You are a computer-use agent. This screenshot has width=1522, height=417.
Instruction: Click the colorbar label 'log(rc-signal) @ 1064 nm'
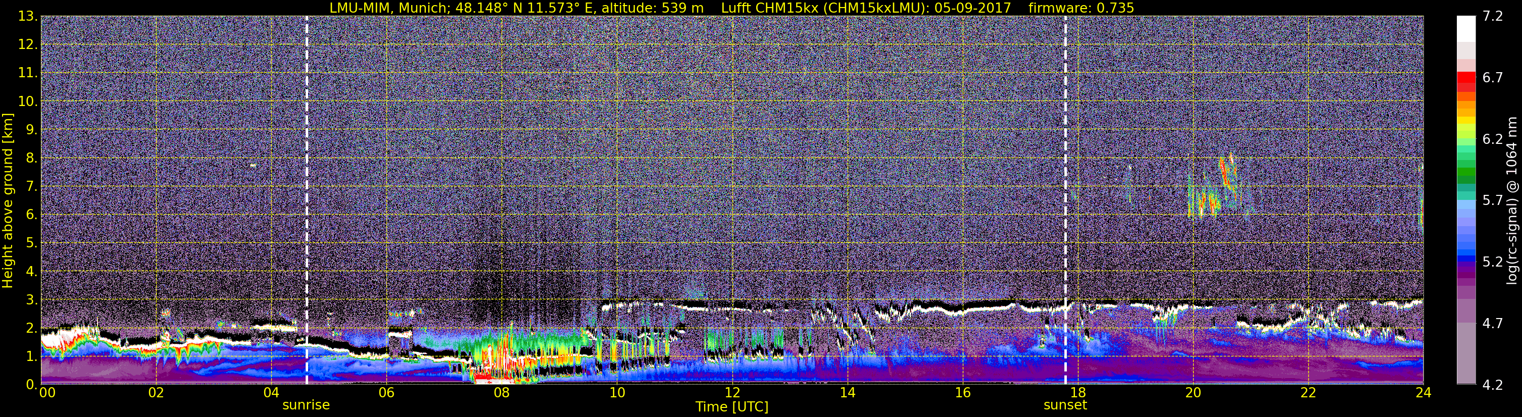[1511, 200]
